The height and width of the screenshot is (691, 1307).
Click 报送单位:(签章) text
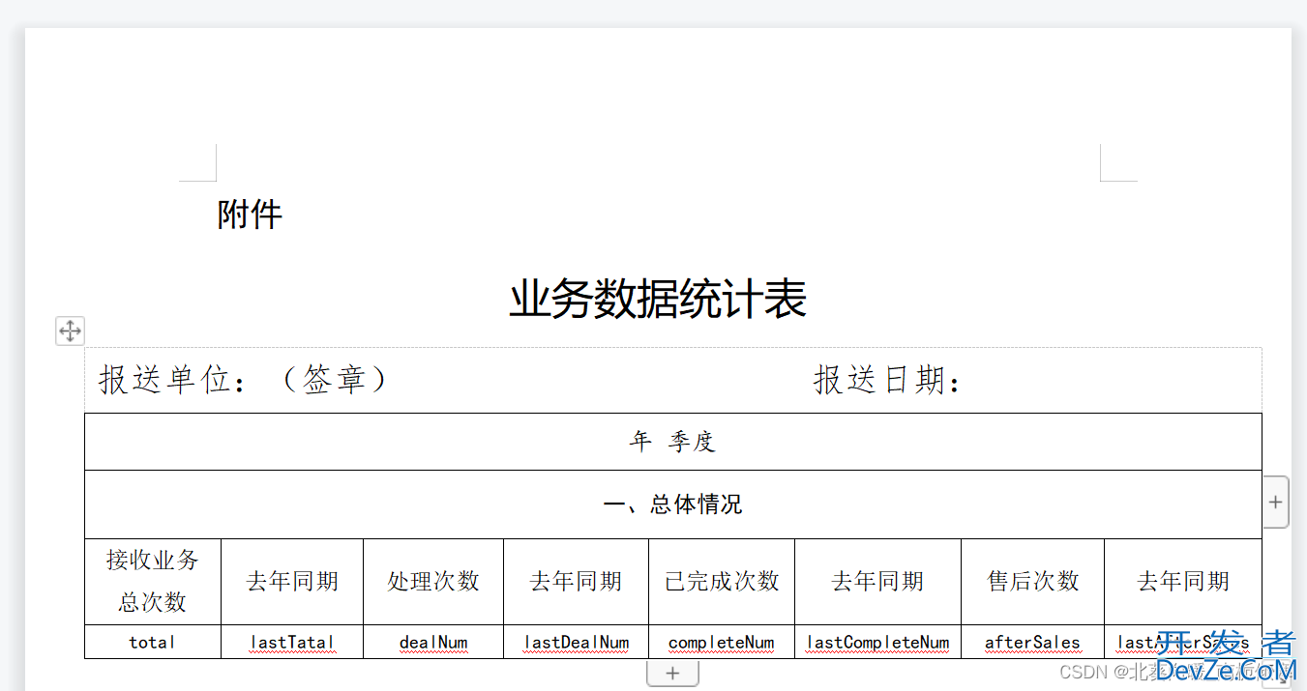[x=244, y=380]
